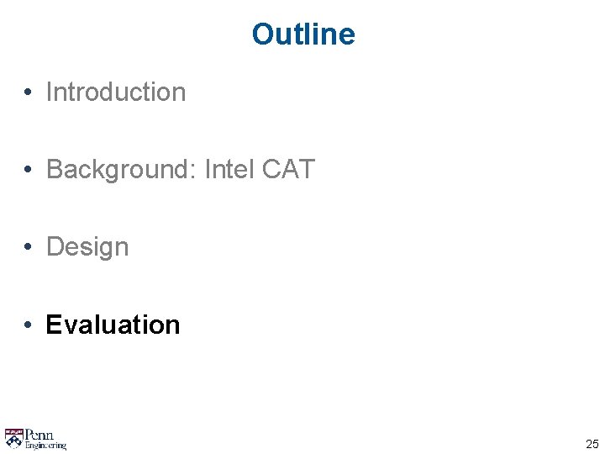Image resolution: width=605 pixels, height=454 pixels.
Task: Click the capital I of Introduction
Action: click(x=50, y=92)
